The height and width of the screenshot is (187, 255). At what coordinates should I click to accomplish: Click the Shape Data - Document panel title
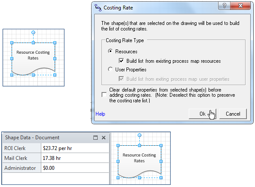click(x=32, y=138)
